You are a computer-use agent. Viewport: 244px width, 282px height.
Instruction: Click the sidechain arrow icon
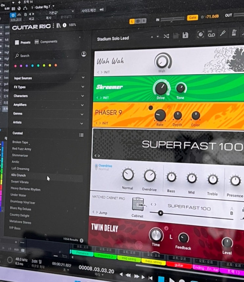pos(101,10)
